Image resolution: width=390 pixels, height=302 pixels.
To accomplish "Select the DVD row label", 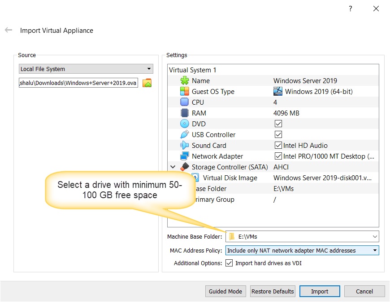I will tap(199, 124).
